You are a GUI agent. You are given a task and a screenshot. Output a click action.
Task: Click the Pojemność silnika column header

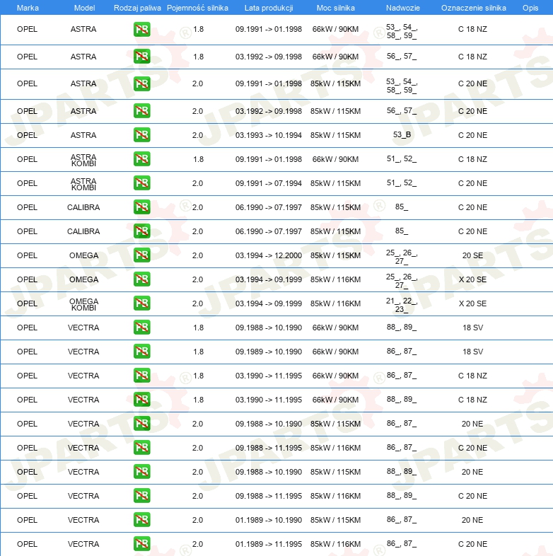(x=197, y=8)
